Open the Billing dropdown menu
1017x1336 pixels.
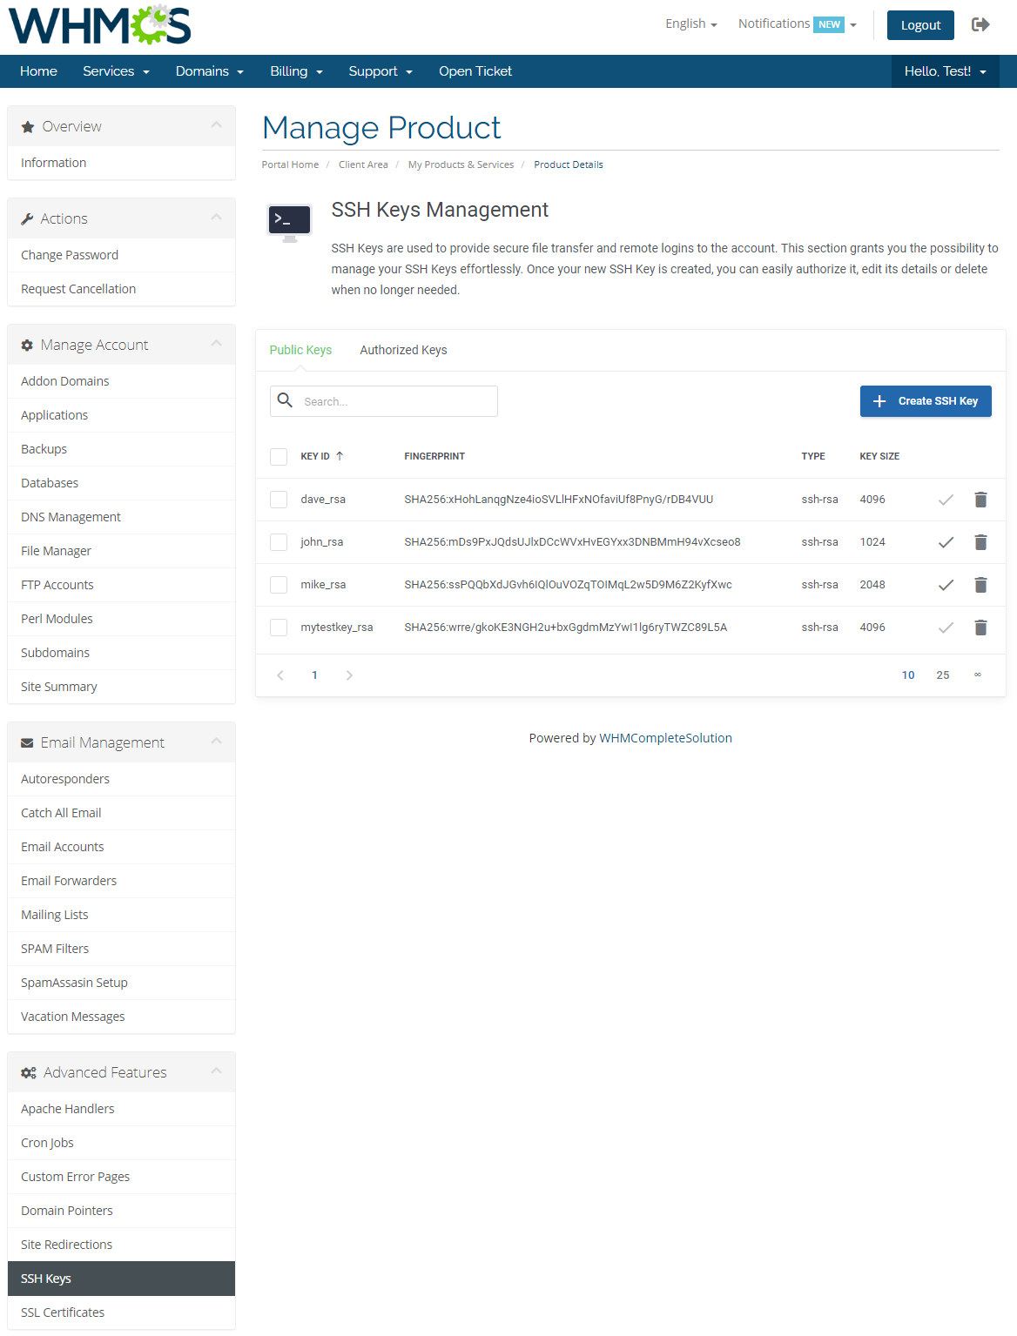click(x=296, y=70)
